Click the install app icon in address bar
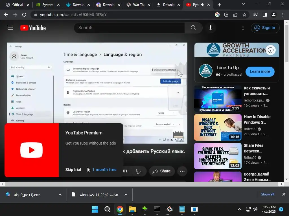 [x=226, y=15]
